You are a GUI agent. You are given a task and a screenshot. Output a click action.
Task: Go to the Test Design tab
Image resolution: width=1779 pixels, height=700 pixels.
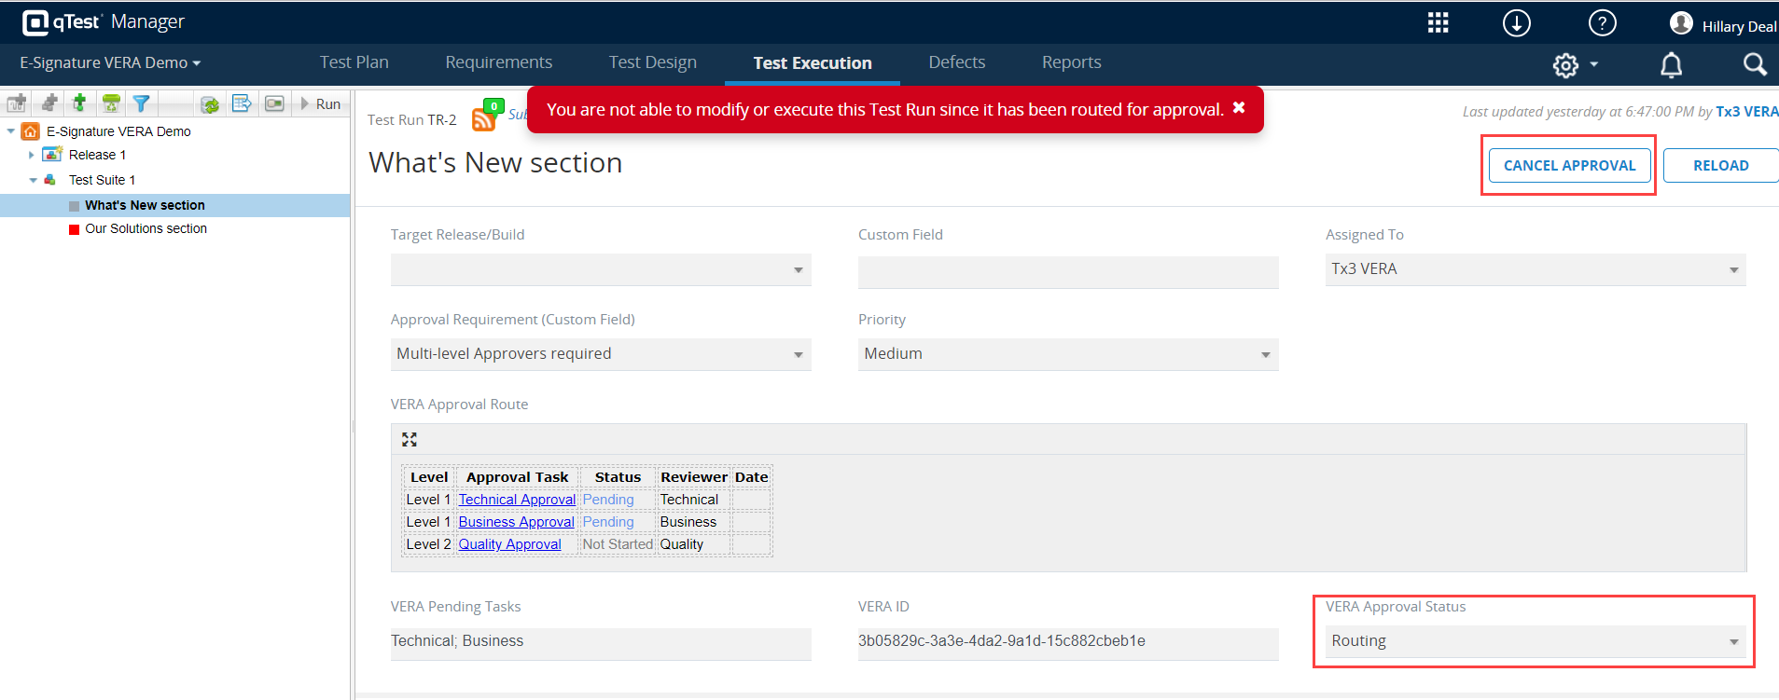coord(652,62)
